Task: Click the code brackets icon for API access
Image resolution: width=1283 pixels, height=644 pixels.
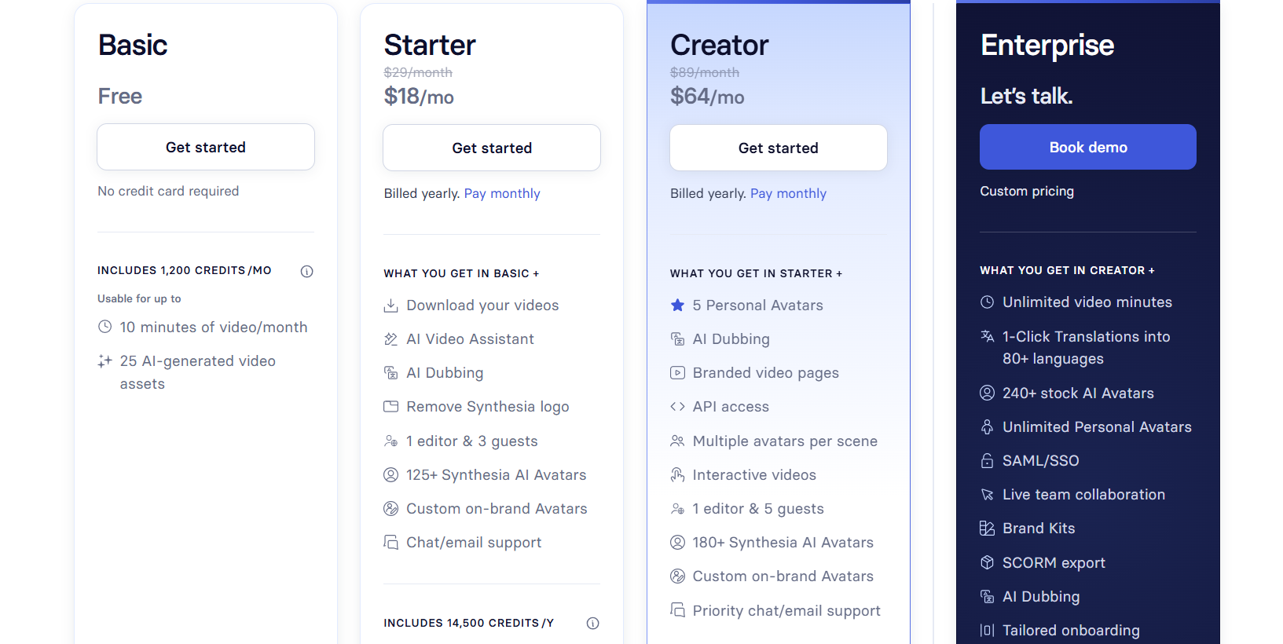Action: coord(677,407)
